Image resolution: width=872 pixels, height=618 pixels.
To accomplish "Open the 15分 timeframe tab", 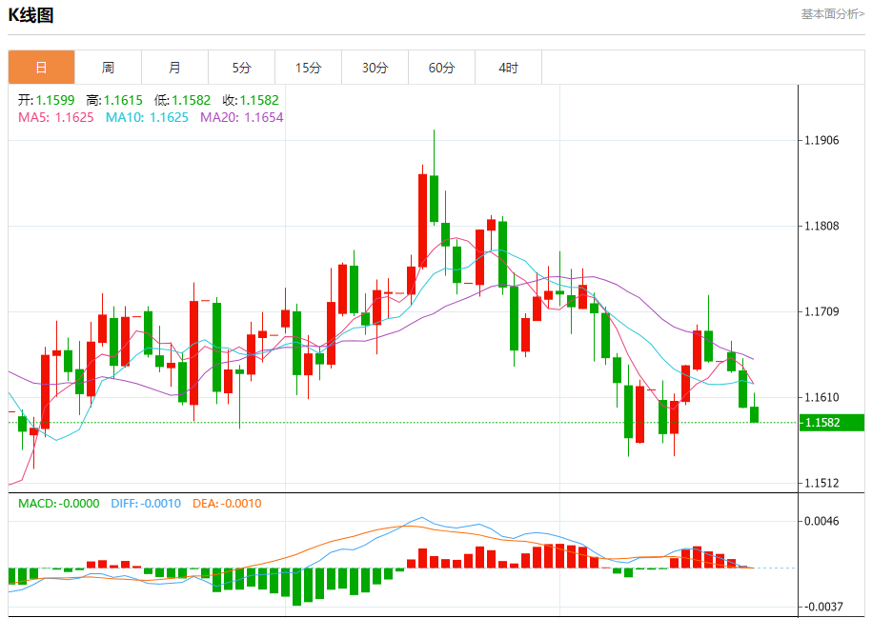I will (308, 68).
